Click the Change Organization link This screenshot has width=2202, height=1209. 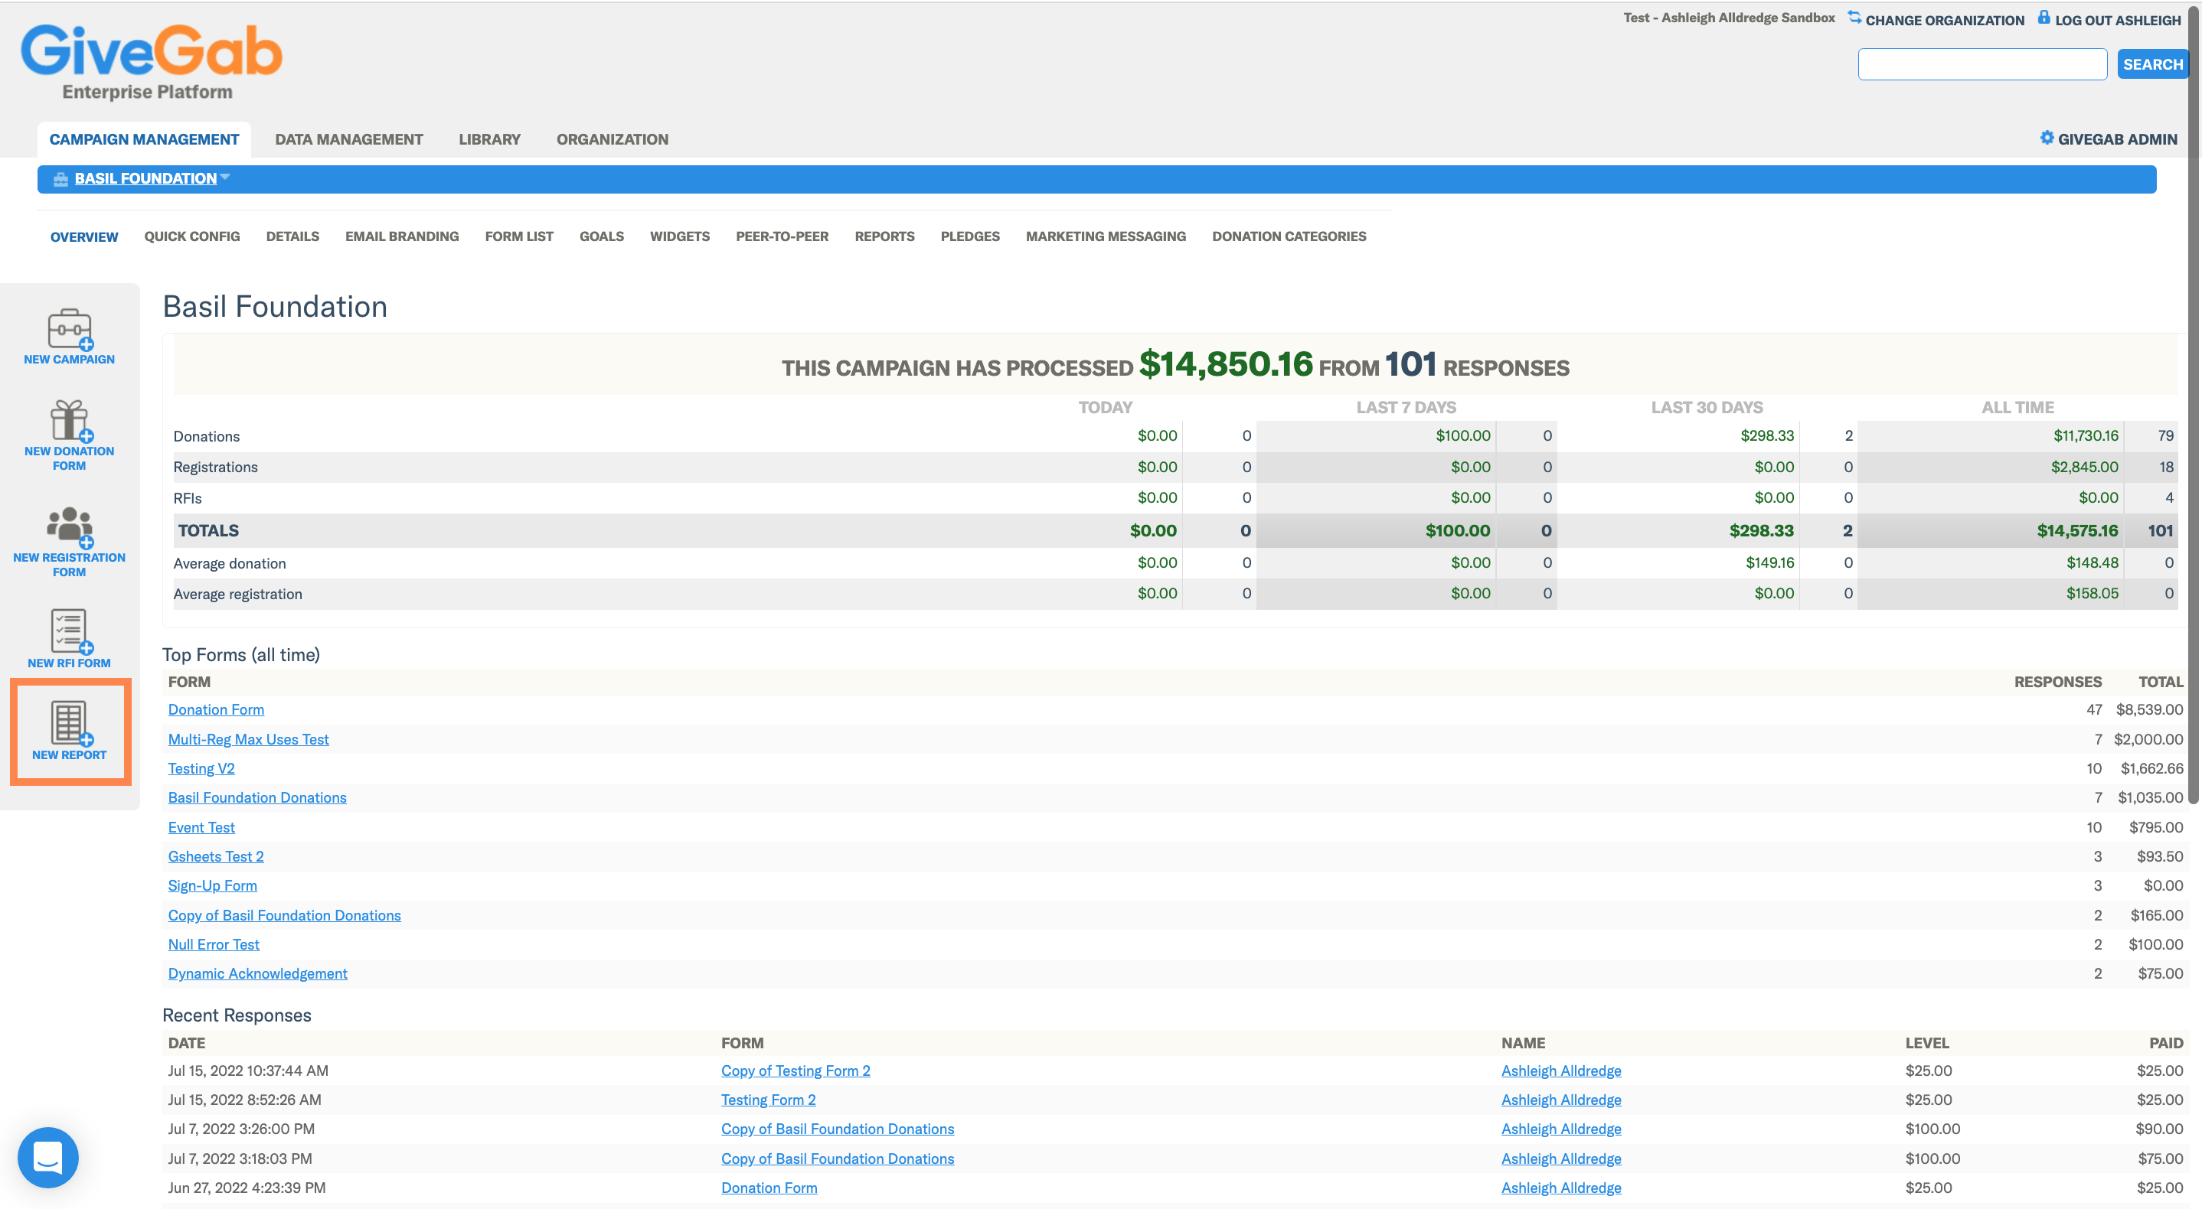click(x=1945, y=20)
